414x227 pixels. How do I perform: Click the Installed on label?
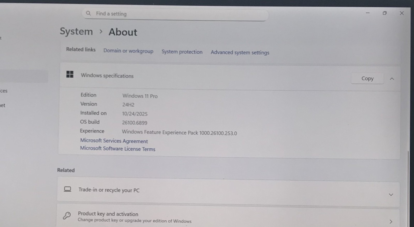point(93,113)
